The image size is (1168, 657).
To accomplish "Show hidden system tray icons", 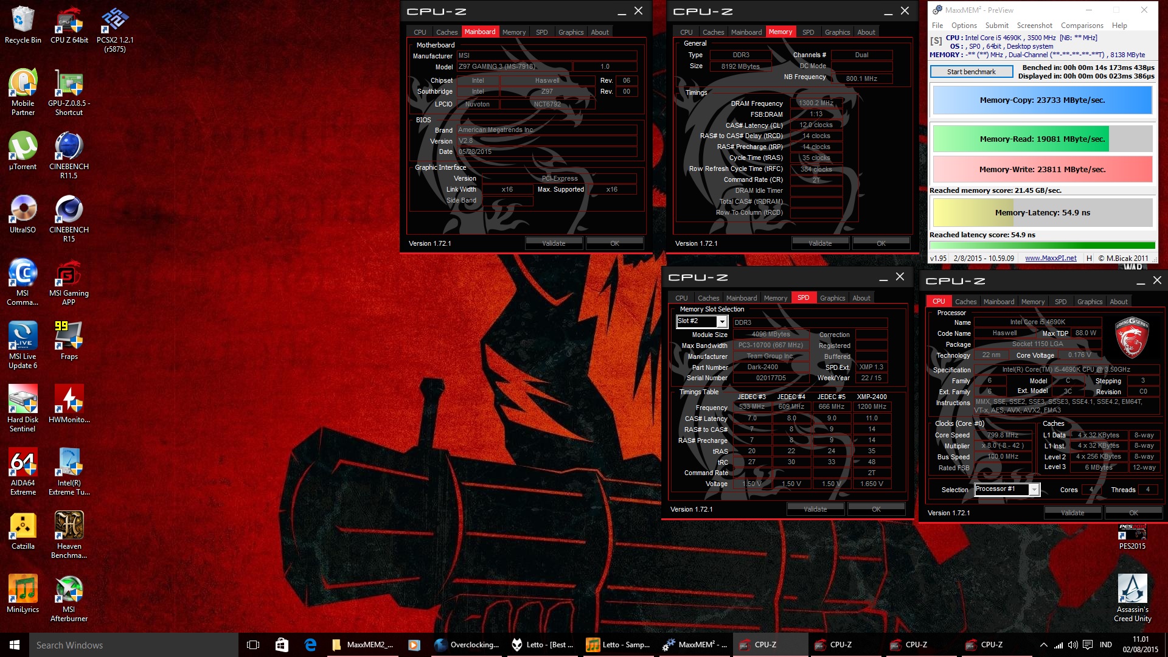I will 1044,645.
